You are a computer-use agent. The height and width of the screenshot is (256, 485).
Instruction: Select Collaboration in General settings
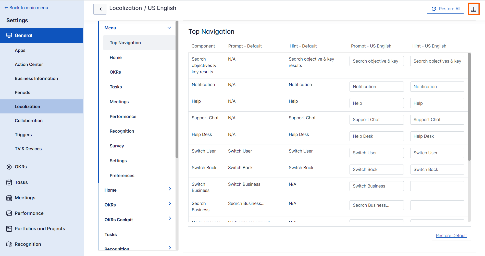29,121
